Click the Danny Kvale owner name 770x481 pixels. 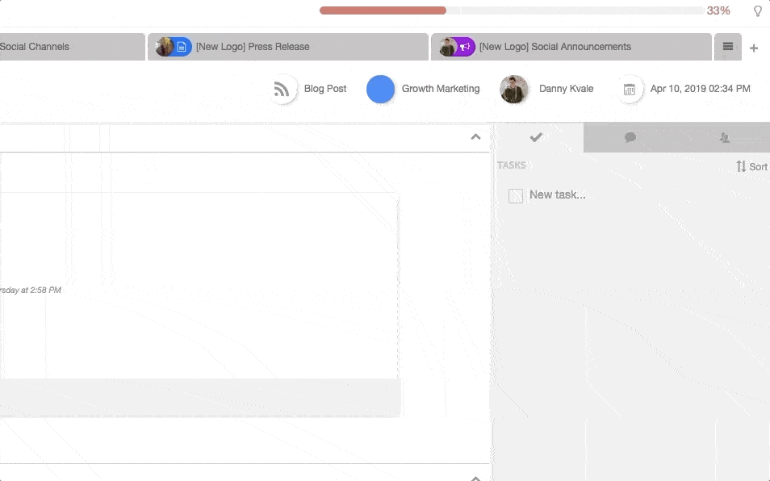(x=567, y=89)
